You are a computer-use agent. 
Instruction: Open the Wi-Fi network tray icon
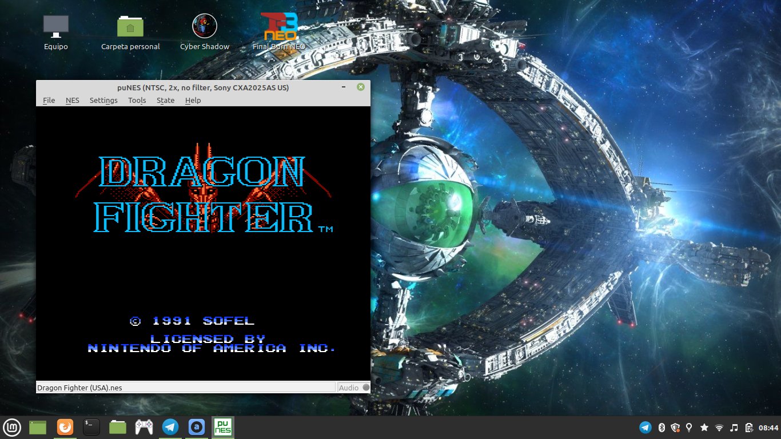pos(719,428)
